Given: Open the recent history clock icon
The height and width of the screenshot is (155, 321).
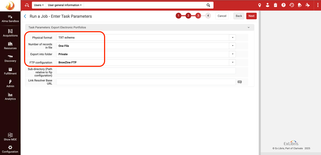Looking at the screenshot, I should coord(292,5).
